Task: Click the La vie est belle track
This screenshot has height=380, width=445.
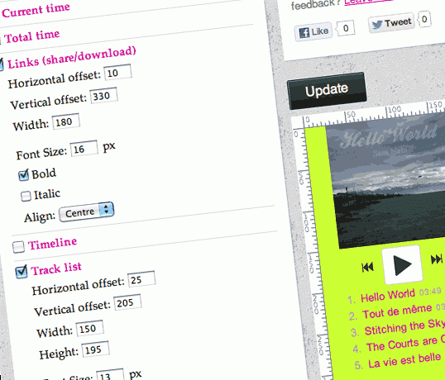Action: [404, 360]
